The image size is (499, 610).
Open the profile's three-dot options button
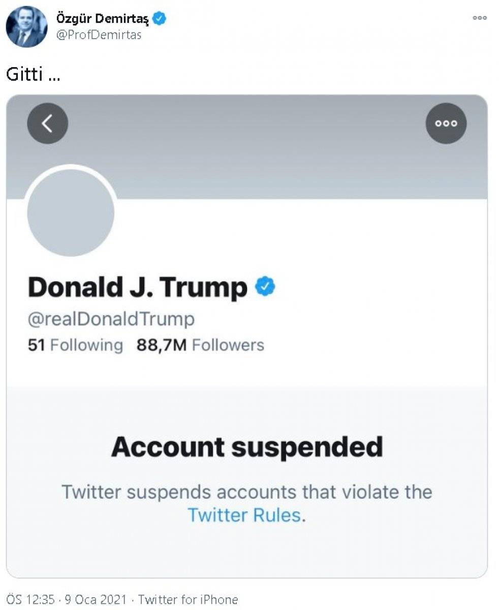[446, 124]
